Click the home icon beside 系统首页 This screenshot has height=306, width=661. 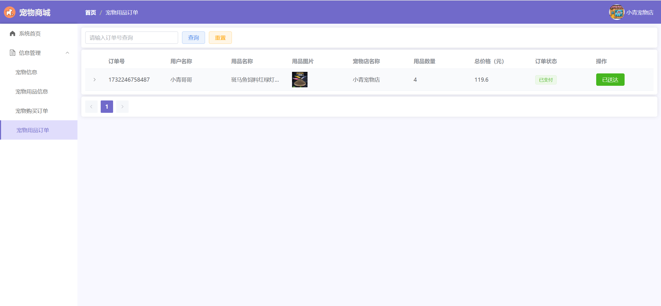(x=12, y=33)
